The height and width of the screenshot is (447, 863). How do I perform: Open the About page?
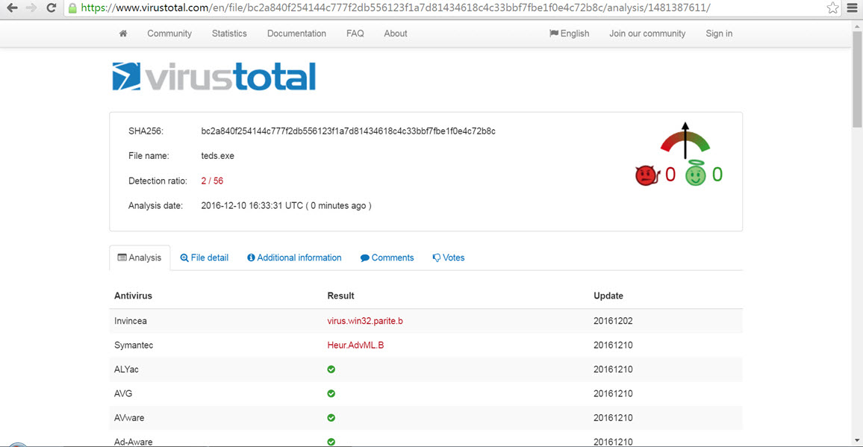click(396, 34)
